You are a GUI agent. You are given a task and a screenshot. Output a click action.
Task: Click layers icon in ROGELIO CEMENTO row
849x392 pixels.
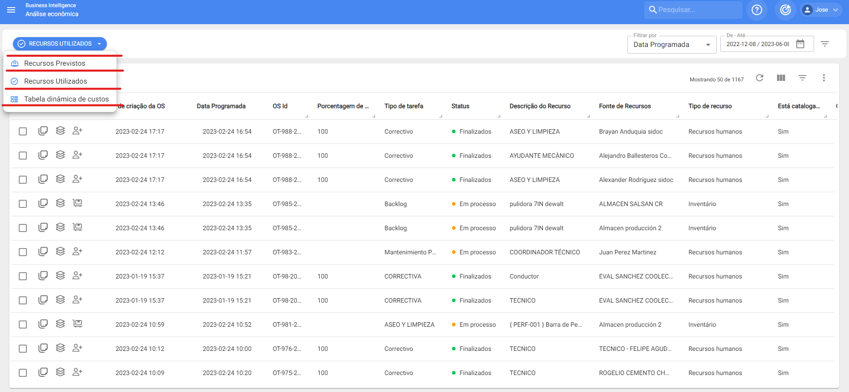[60, 372]
